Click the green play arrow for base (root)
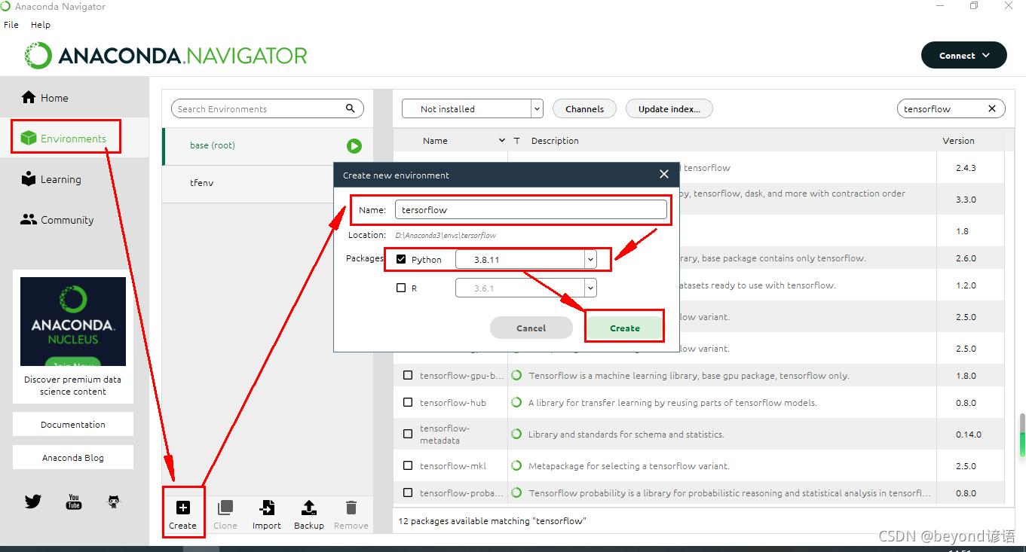The height and width of the screenshot is (552, 1026). click(354, 146)
